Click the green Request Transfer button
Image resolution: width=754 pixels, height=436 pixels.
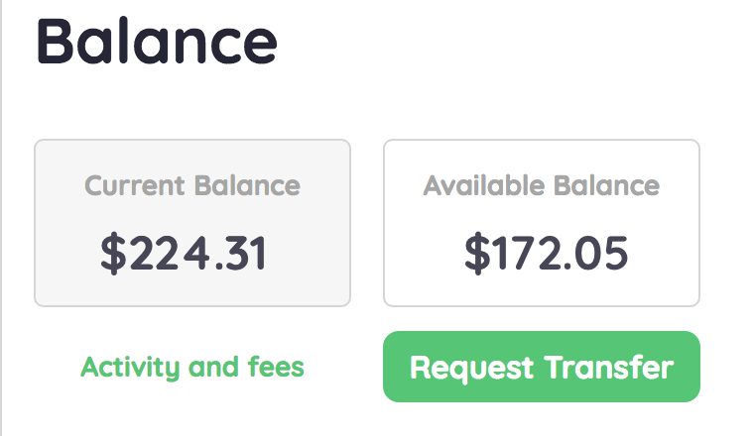[542, 367]
